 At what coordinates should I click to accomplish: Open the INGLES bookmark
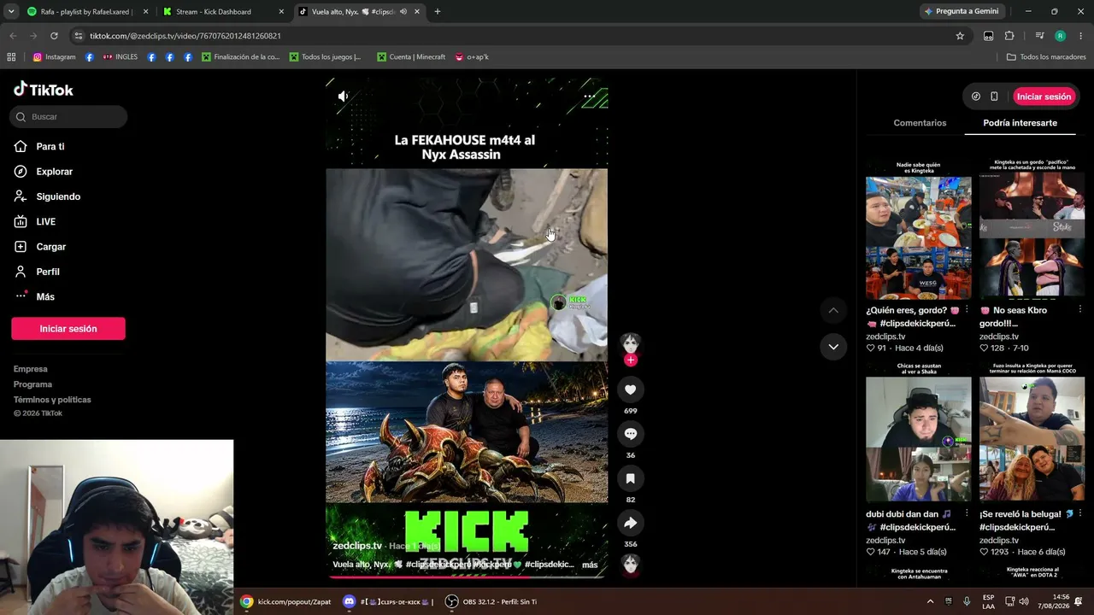(121, 57)
